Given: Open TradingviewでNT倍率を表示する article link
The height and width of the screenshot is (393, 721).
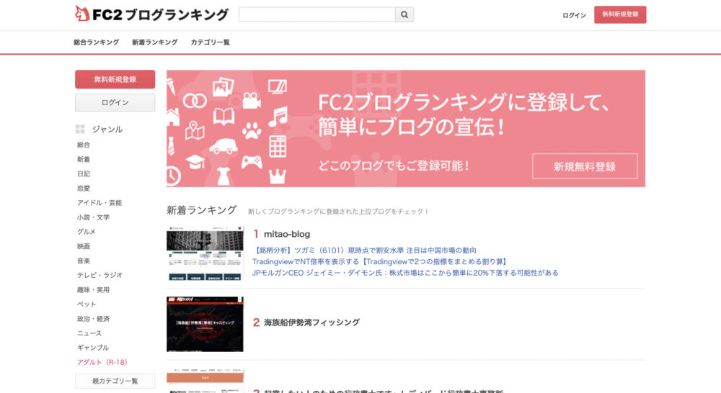Looking at the screenshot, I should coord(380,262).
